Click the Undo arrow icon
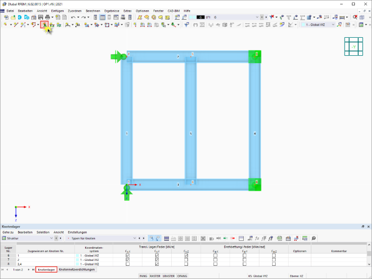372x279 pixels. click(x=73, y=17)
